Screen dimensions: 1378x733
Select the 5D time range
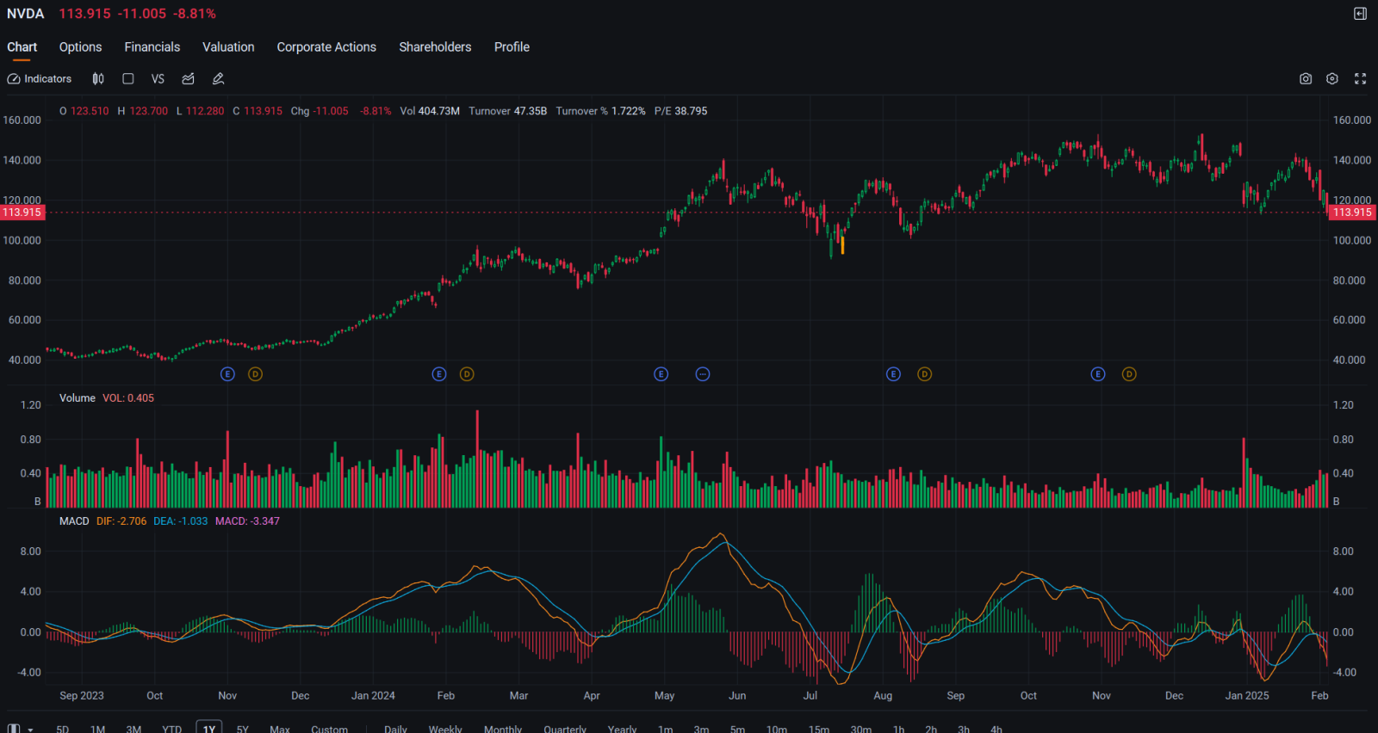62,729
